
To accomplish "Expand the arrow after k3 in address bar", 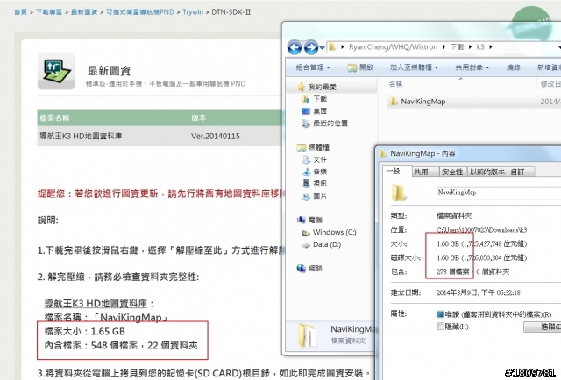I will 491,46.
